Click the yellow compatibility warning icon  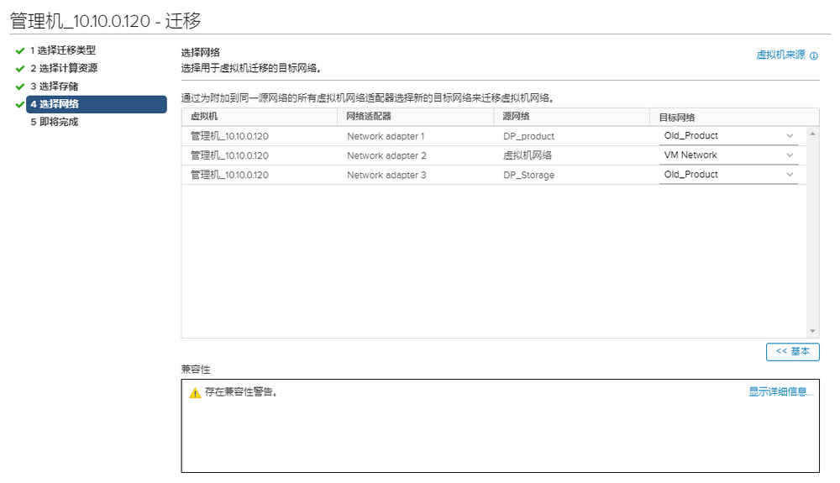[195, 392]
